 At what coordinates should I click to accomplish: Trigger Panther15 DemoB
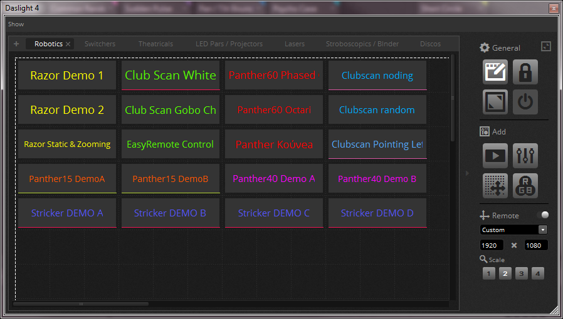[x=171, y=178]
